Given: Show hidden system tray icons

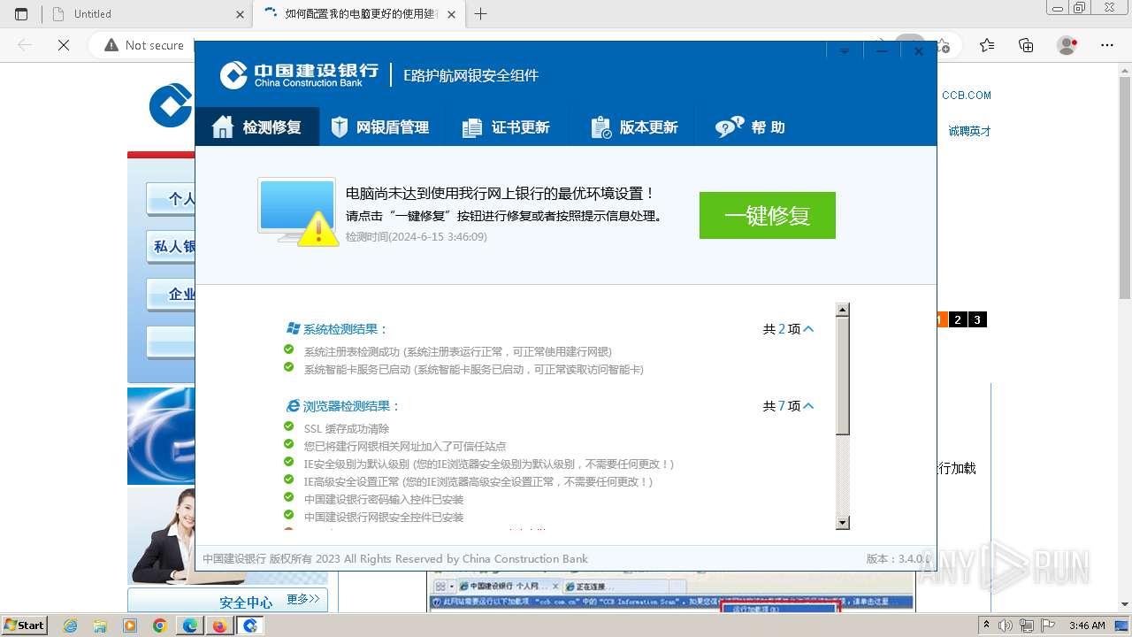Looking at the screenshot, I should coord(986,625).
